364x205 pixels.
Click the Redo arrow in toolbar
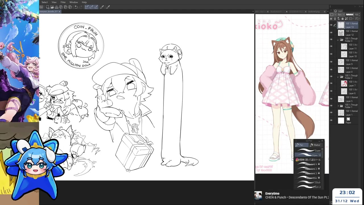pos(81,7)
